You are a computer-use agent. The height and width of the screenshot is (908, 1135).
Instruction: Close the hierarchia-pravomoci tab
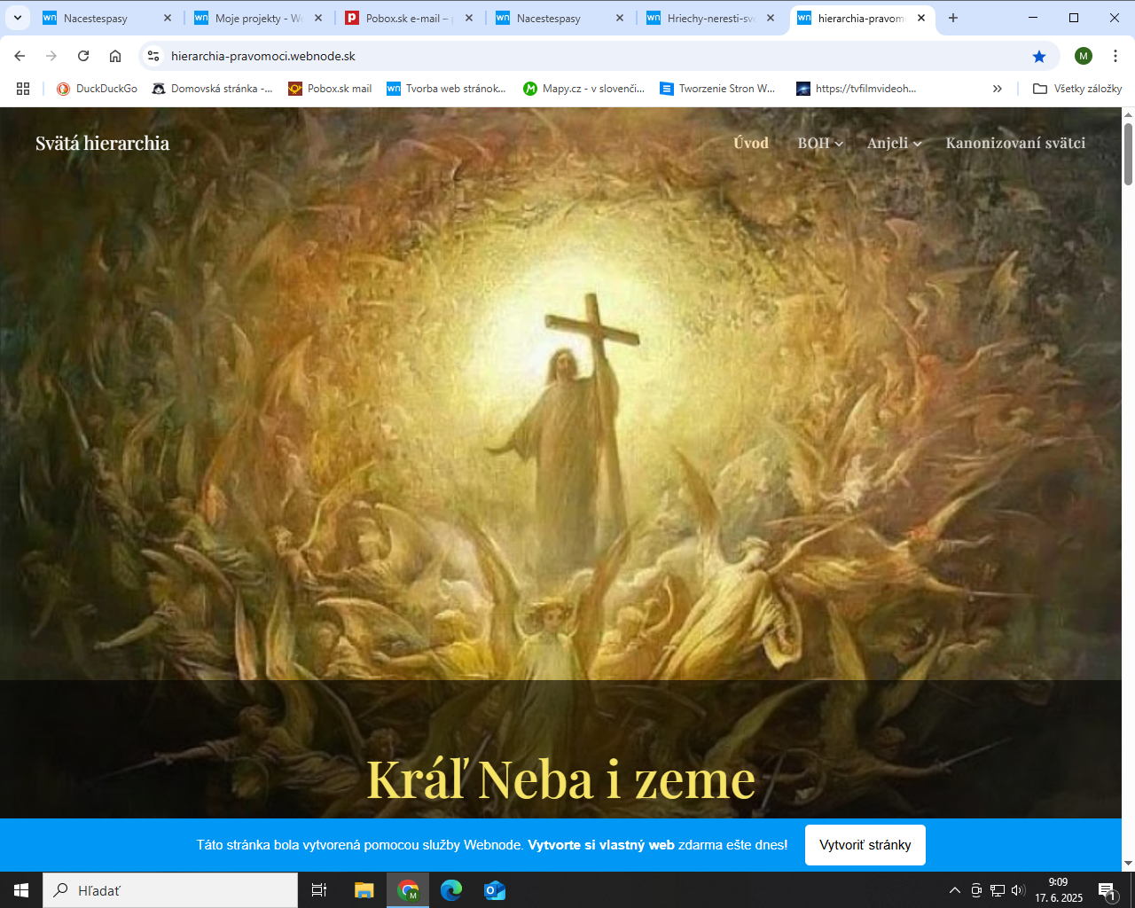pyautogui.click(x=921, y=18)
